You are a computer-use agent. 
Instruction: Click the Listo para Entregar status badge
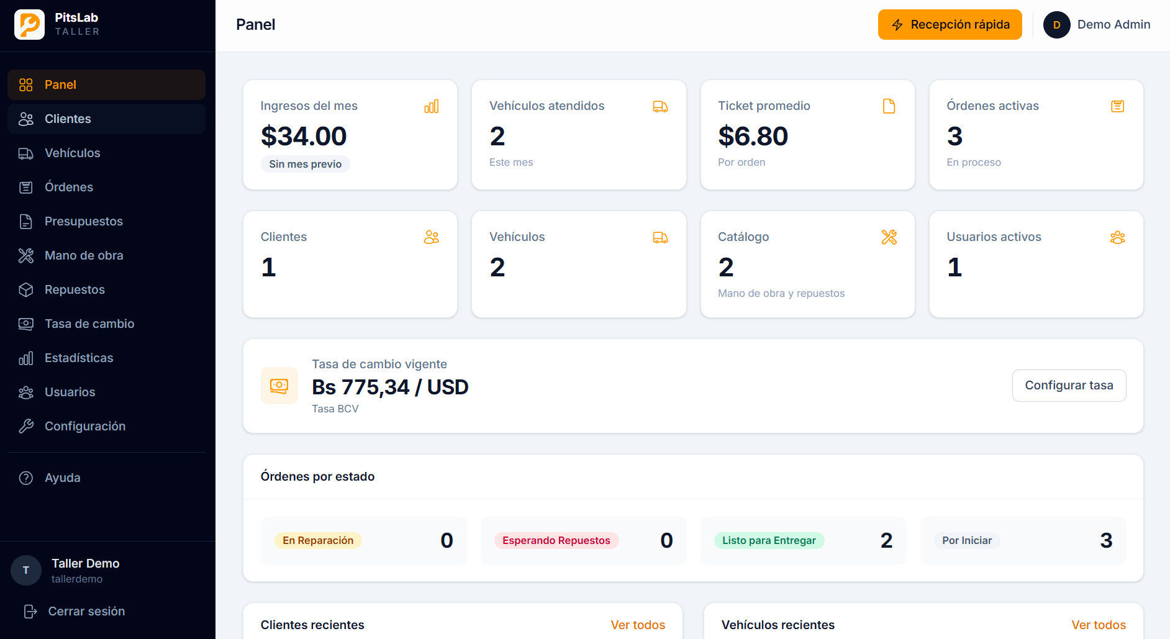(x=769, y=540)
